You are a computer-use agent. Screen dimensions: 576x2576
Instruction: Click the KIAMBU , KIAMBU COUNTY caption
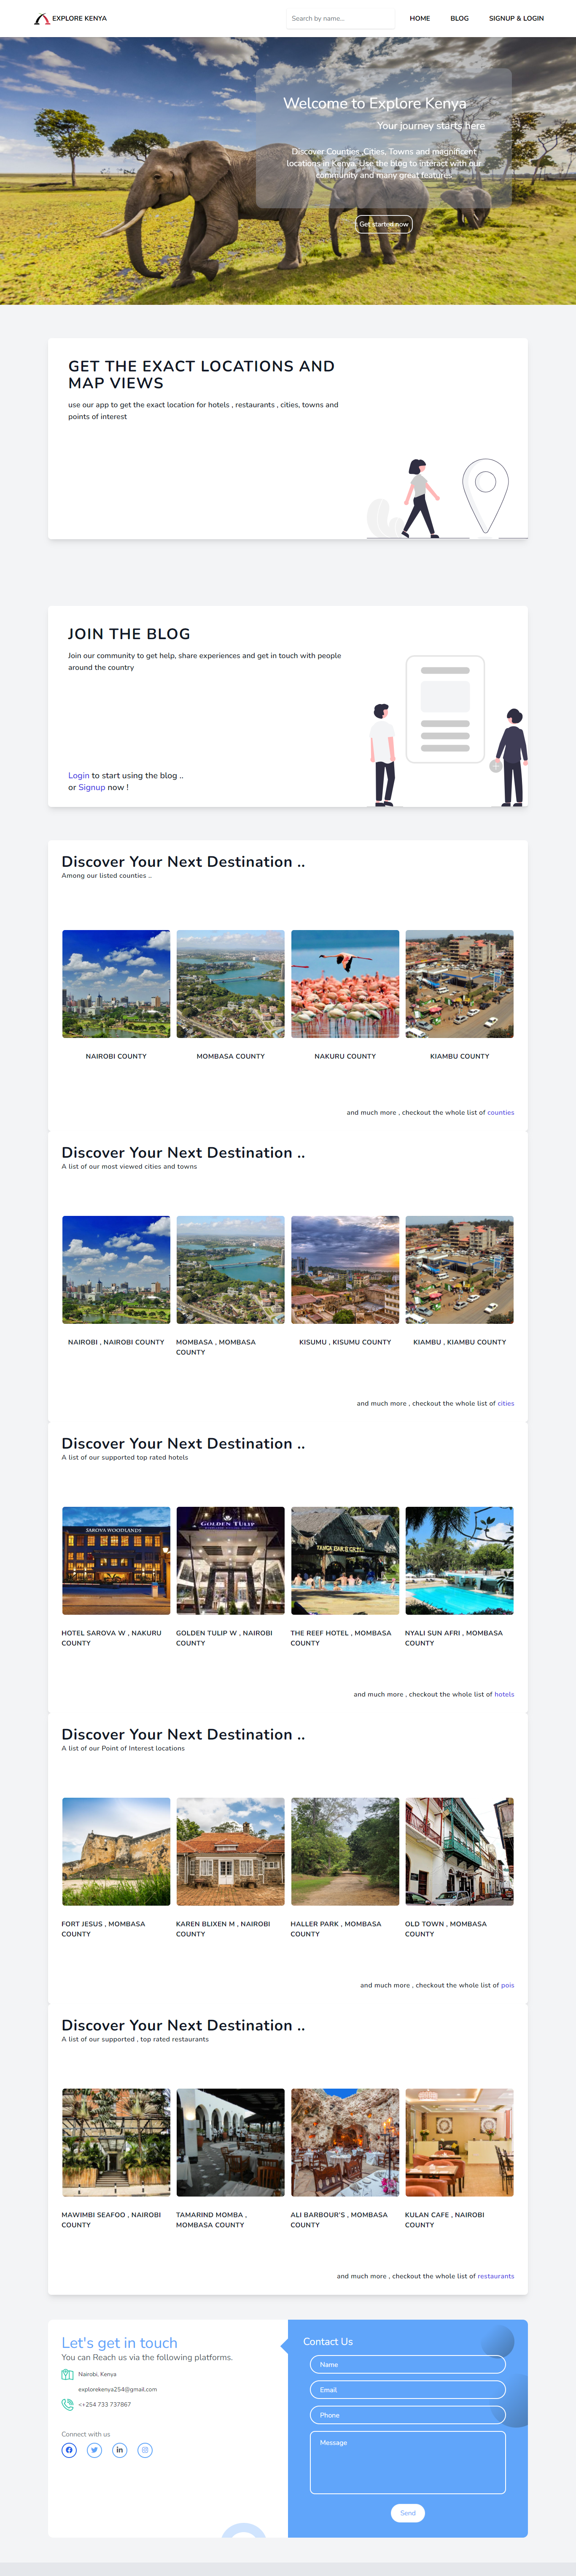[460, 1342]
